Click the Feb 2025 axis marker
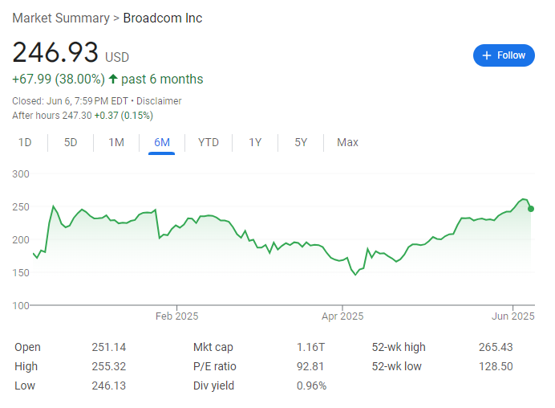The image size is (555, 408). tap(176, 316)
